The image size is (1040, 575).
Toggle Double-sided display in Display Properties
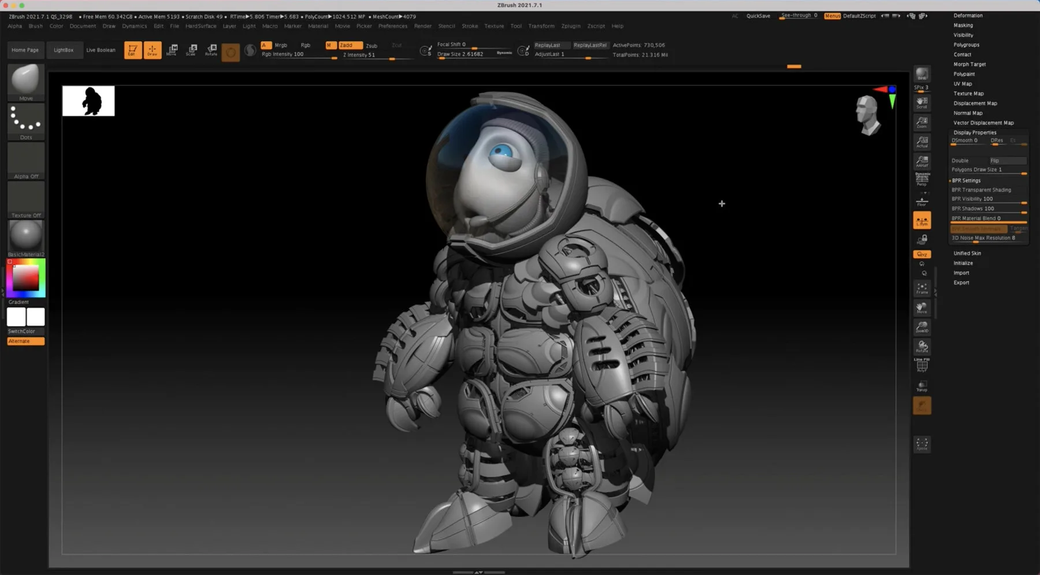[x=960, y=160]
